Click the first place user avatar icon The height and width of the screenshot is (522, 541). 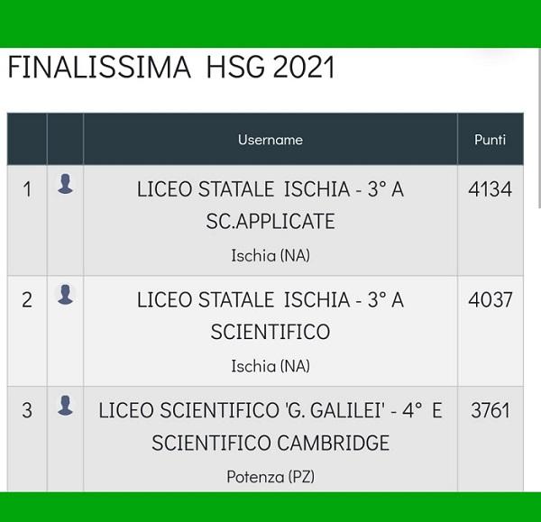65,184
